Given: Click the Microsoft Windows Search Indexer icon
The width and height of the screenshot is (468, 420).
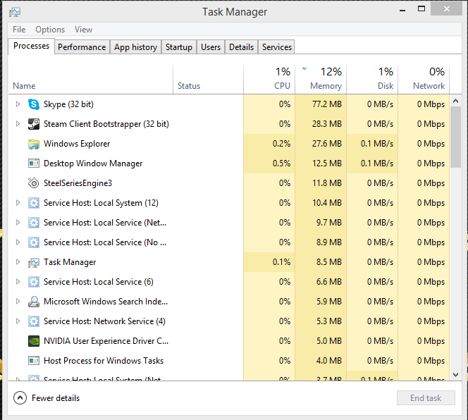Looking at the screenshot, I should point(34,302).
